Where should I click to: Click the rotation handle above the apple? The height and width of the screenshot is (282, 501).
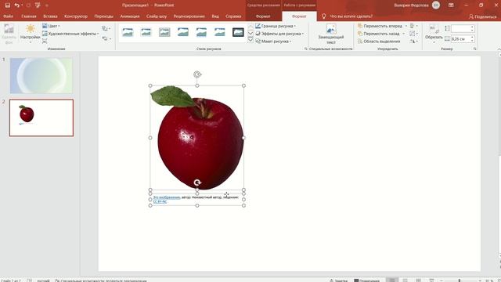197,74
